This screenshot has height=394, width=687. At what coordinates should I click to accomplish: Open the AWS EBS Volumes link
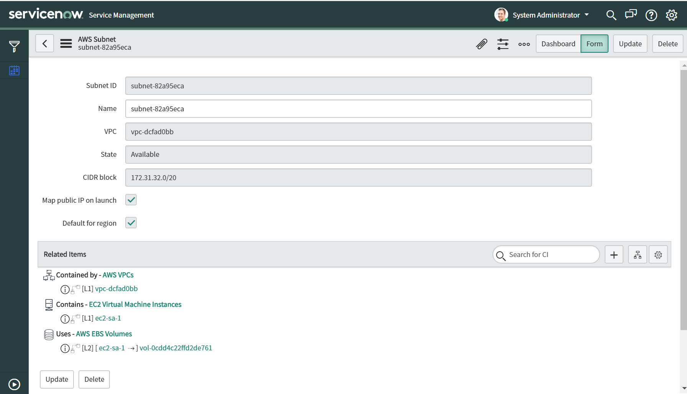point(104,334)
